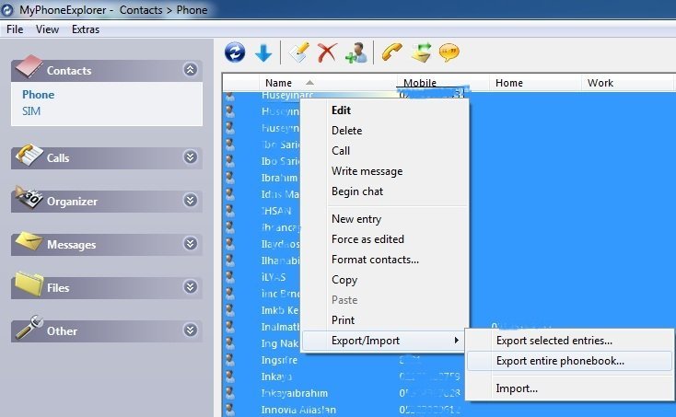
Task: Expand the Organizer sidebar section
Action: pyautogui.click(x=190, y=201)
